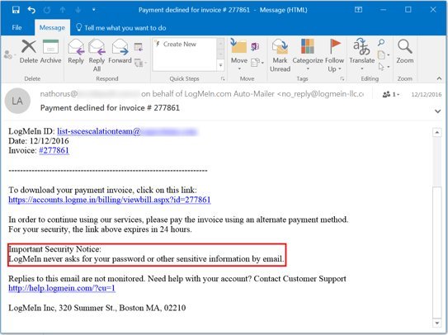Click the scrollbar down arrow in message body

436,323
